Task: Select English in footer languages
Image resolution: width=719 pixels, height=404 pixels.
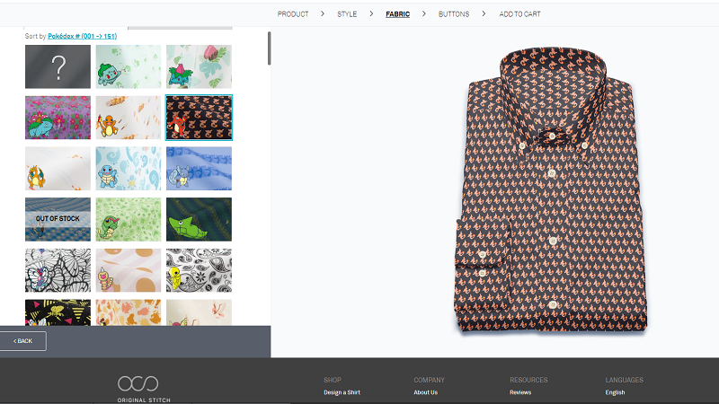Action: pyautogui.click(x=615, y=392)
